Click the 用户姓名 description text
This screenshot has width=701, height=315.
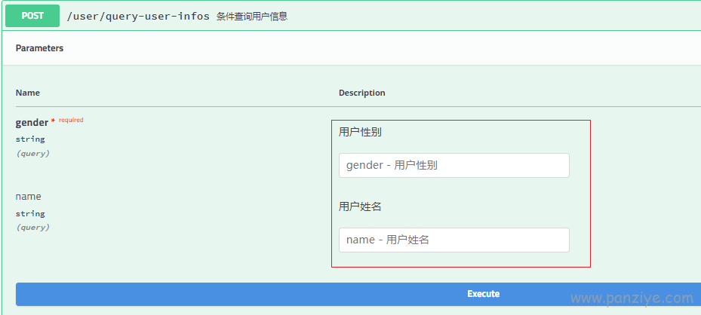360,207
